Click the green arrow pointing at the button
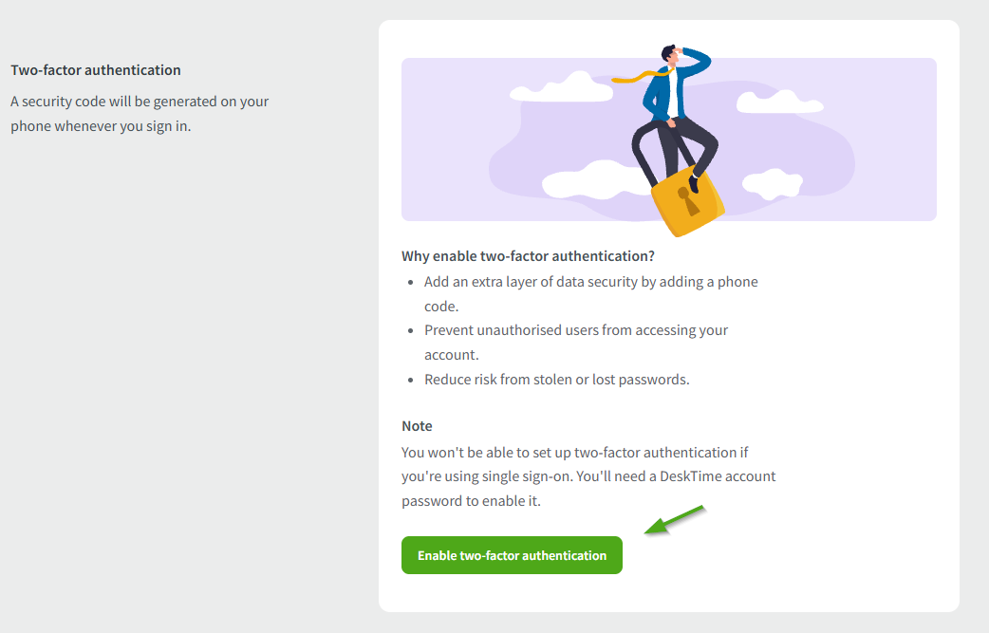 [674, 521]
